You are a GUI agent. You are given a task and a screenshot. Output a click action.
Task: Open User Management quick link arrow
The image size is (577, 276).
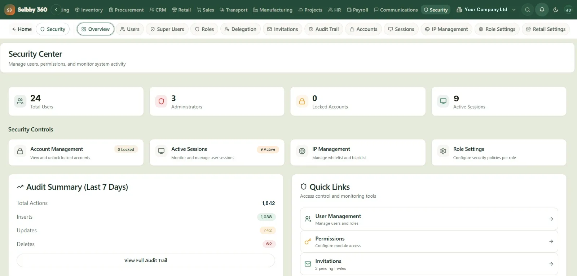pos(551,219)
